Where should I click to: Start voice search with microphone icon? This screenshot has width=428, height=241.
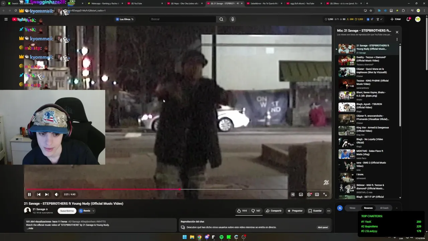tap(233, 19)
